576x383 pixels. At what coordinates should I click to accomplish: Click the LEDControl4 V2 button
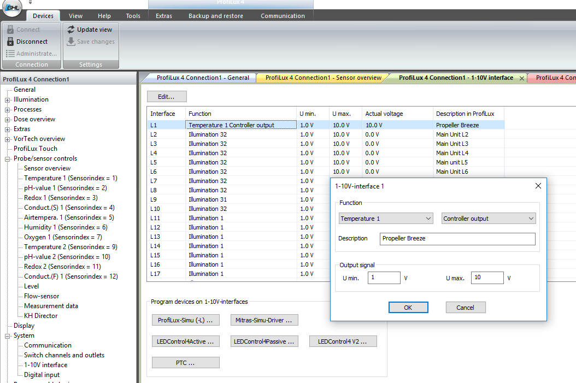tap(343, 341)
